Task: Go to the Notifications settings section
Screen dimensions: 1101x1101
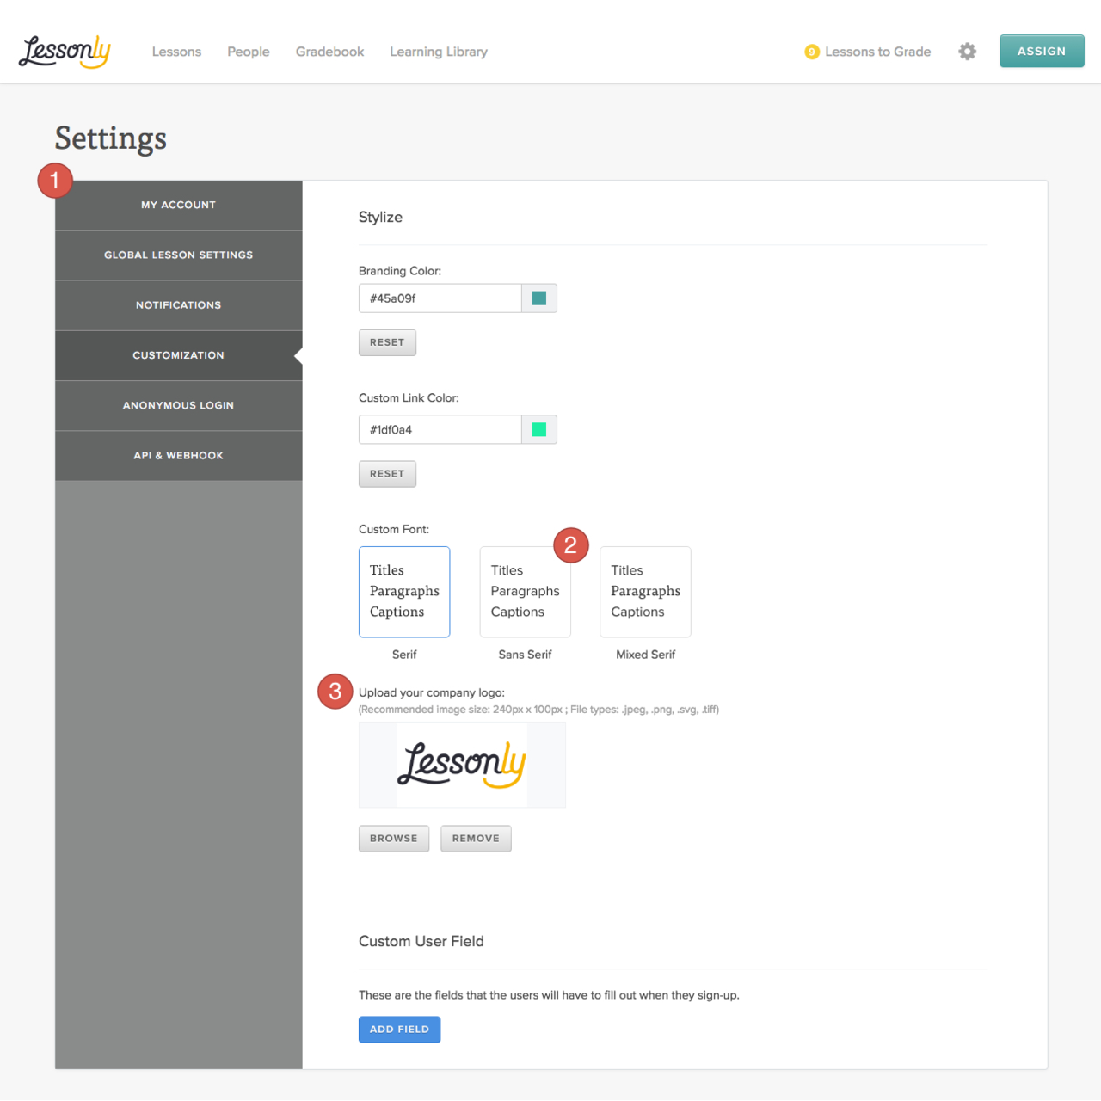Action: pyautogui.click(x=178, y=304)
